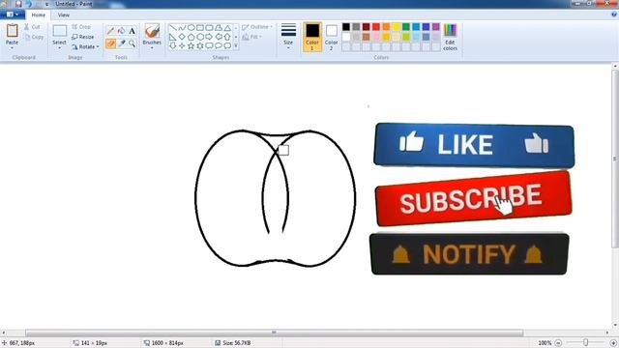619x348 pixels.
Task: Click the Undo arrow in title bar
Action: click(28, 4)
